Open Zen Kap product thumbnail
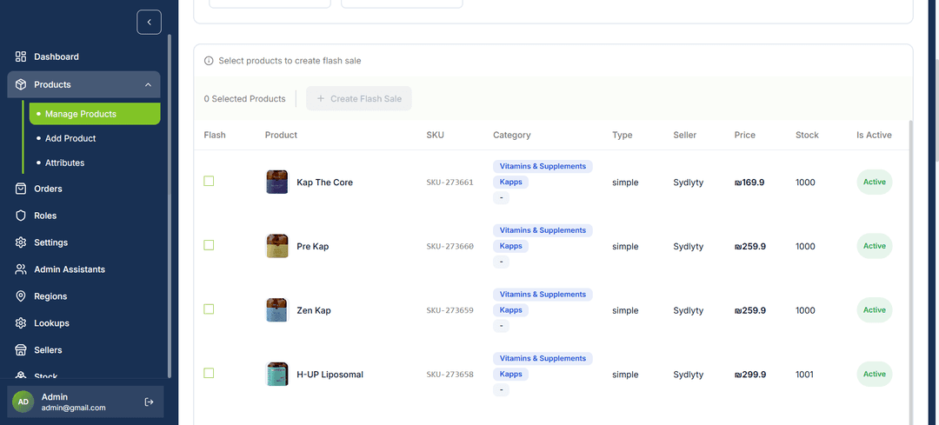Screen dimensions: 939x425 coord(277,310)
